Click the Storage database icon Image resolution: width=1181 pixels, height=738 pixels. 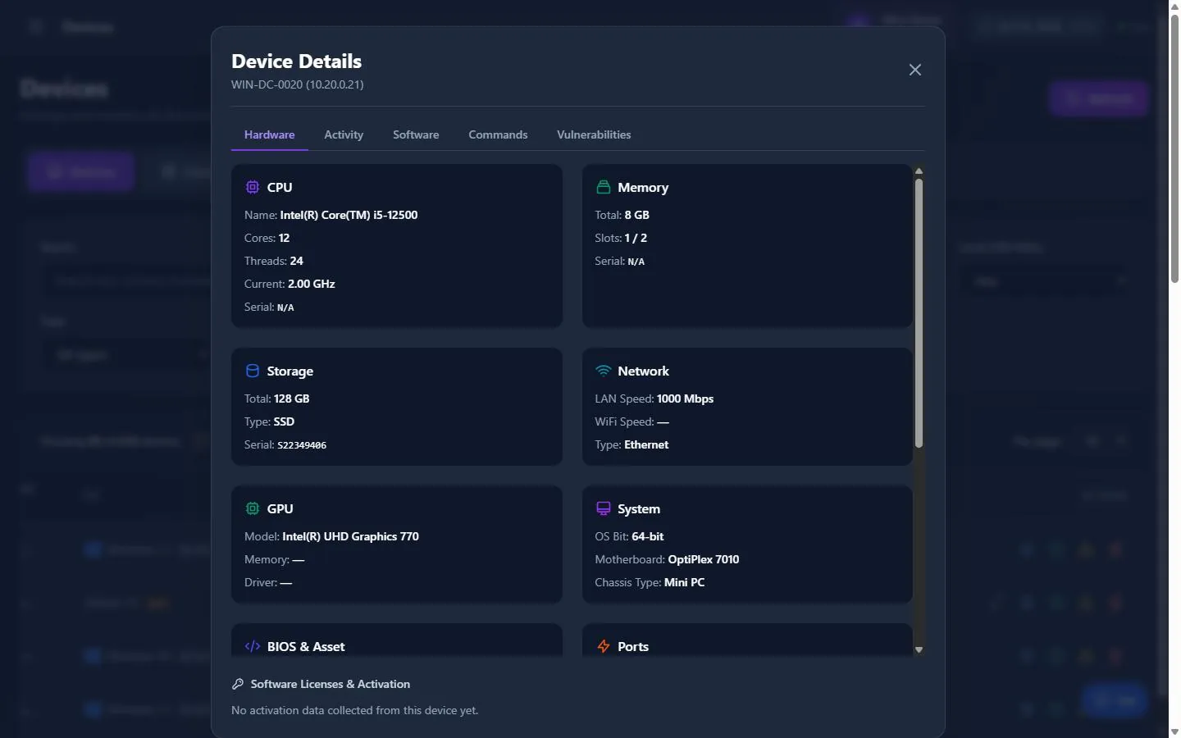click(253, 371)
